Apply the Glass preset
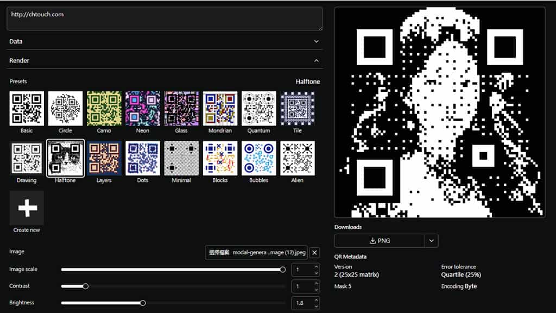The height and width of the screenshot is (313, 556). (x=181, y=109)
